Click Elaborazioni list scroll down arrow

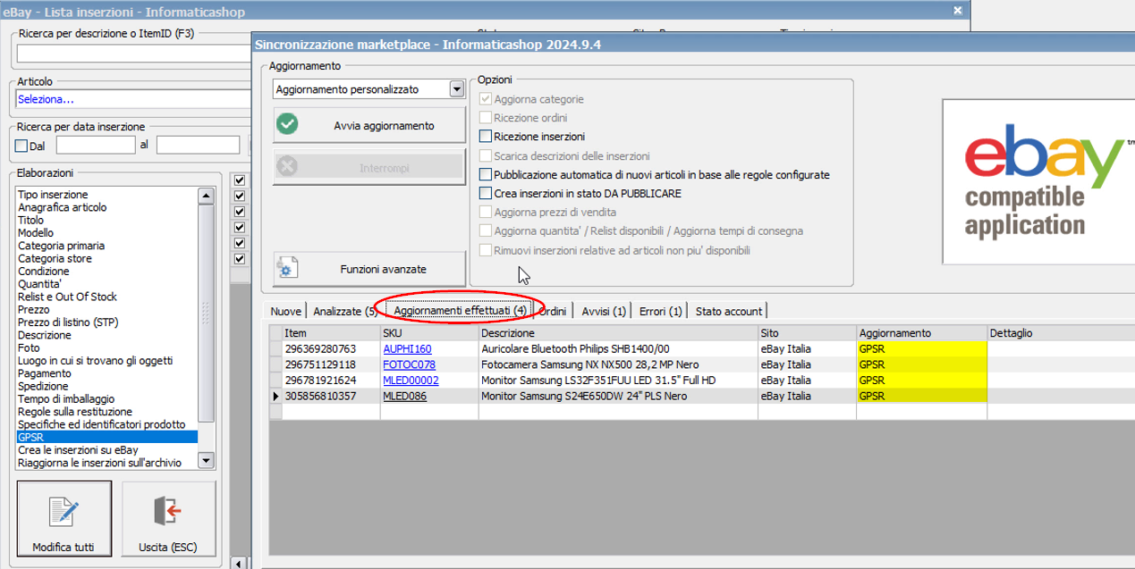coord(206,461)
